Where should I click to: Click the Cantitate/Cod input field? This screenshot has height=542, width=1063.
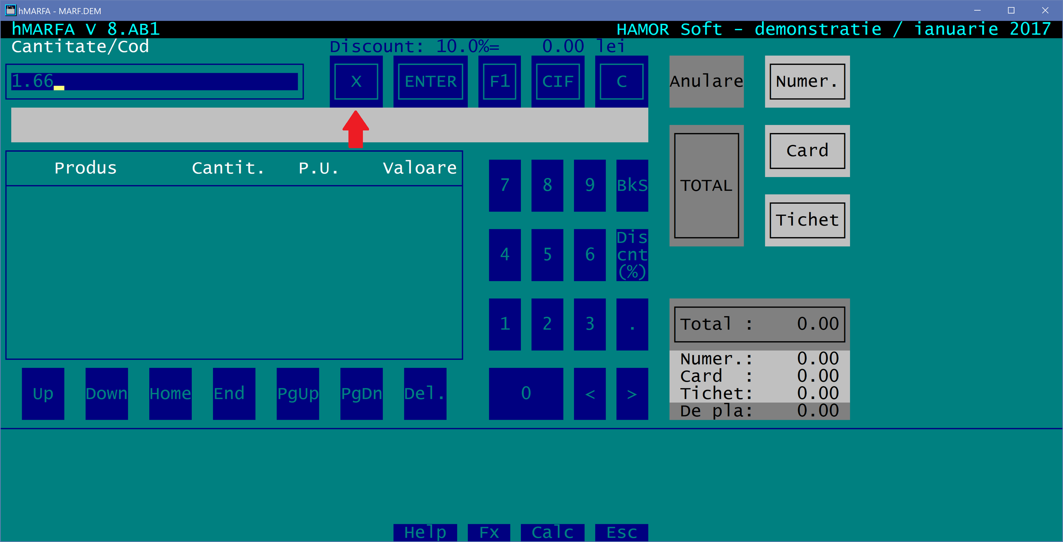click(x=154, y=82)
